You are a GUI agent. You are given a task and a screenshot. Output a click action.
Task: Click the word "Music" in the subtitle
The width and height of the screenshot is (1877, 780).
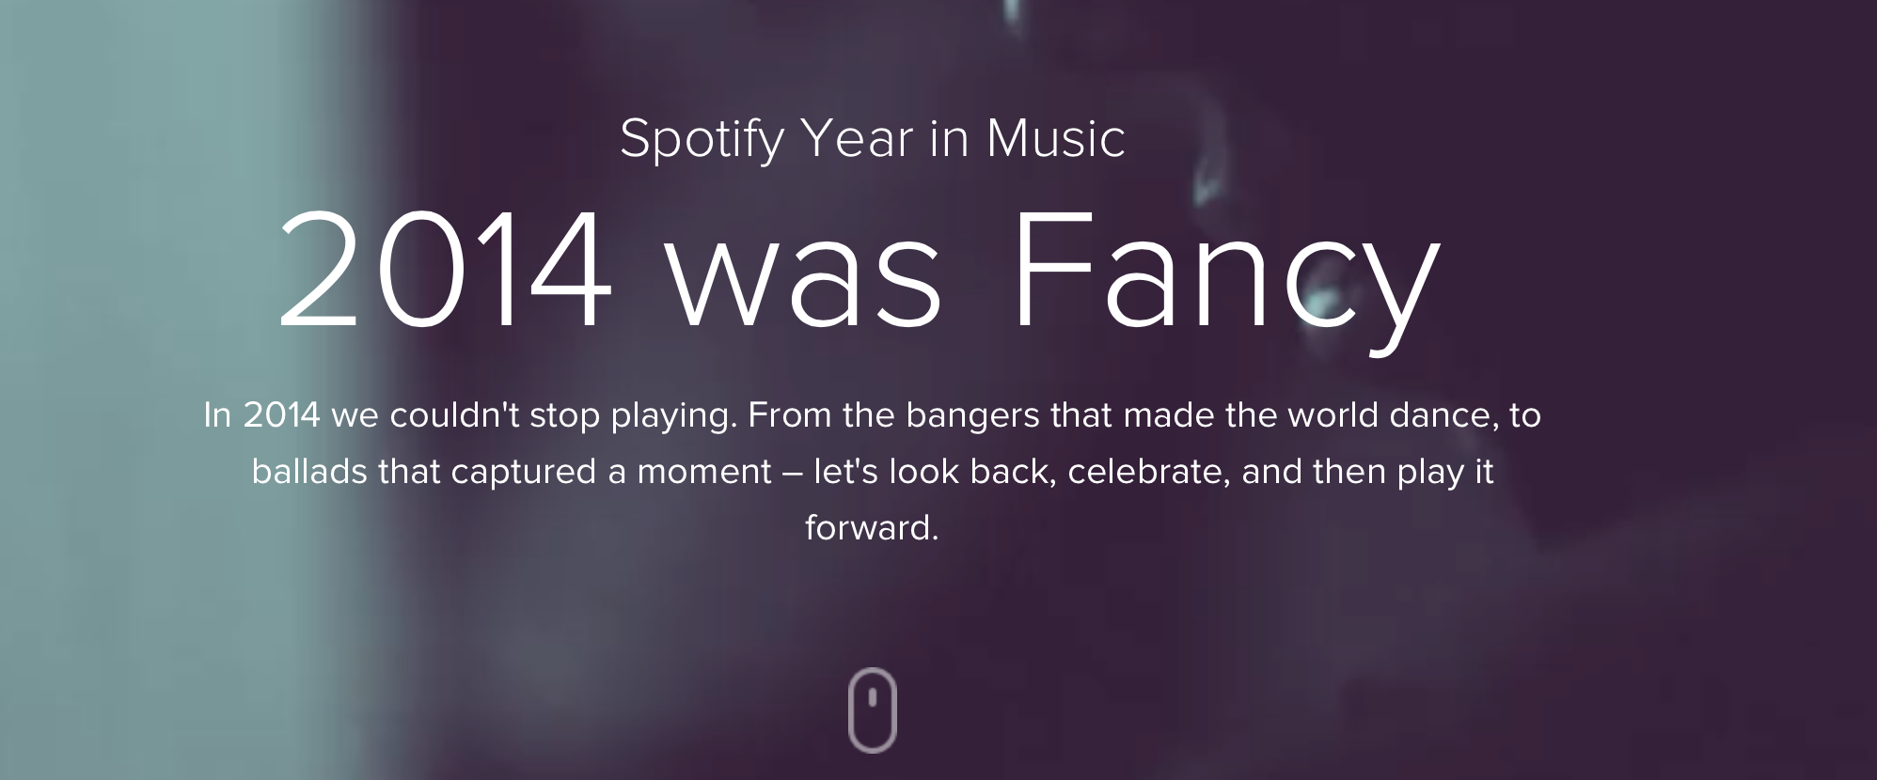tap(1055, 139)
